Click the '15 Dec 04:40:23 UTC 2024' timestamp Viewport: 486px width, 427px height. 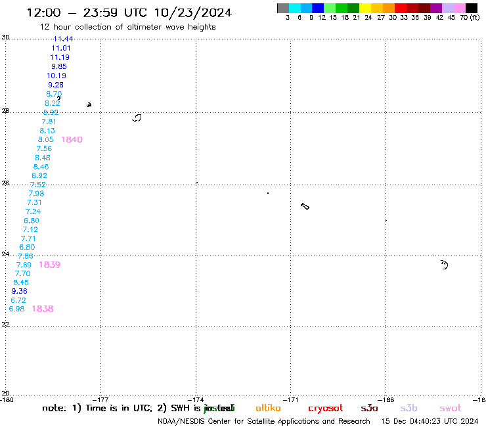click(430, 421)
